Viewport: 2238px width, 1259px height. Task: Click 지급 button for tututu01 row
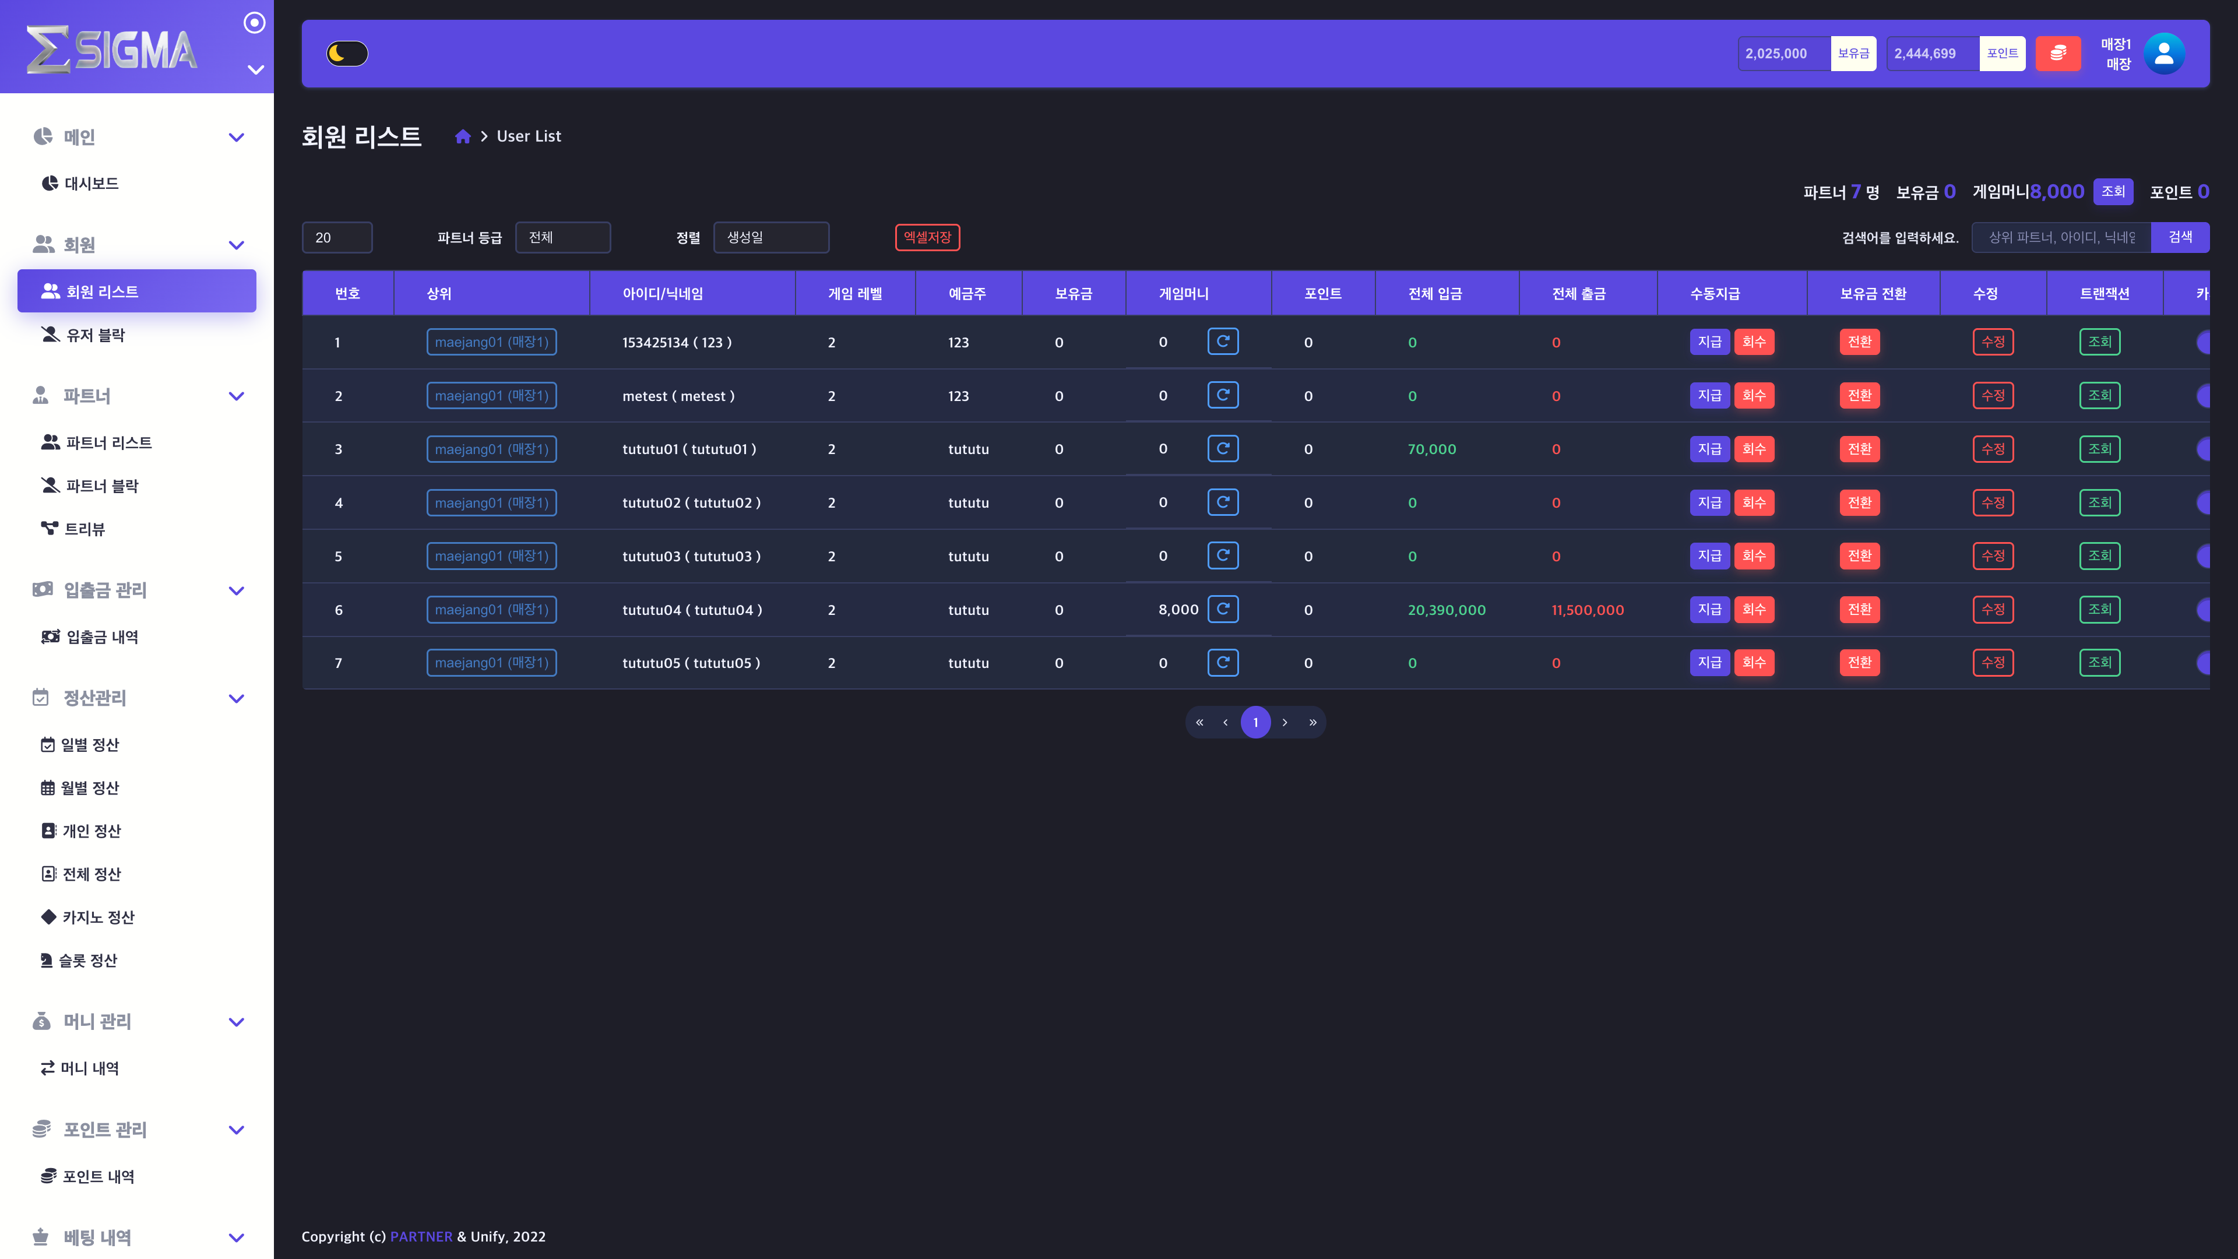[x=1708, y=449]
